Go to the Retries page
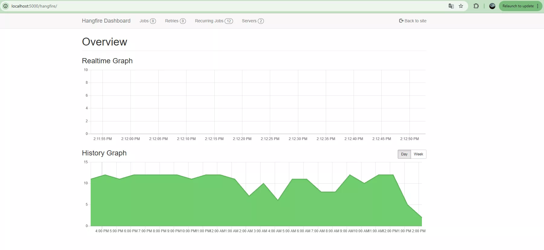This screenshot has height=250, width=544. [x=172, y=21]
